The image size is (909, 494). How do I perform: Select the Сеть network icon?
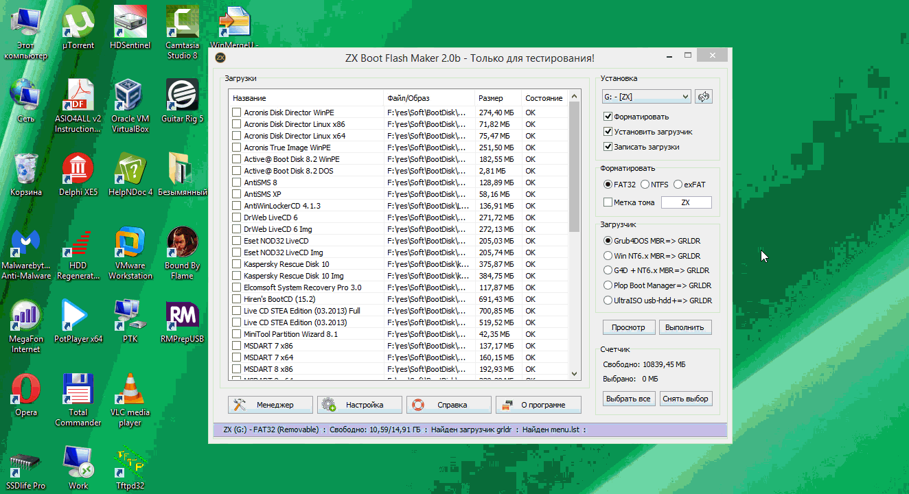pos(26,101)
